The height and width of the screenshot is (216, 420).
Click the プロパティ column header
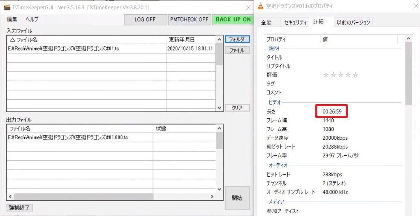292,39
